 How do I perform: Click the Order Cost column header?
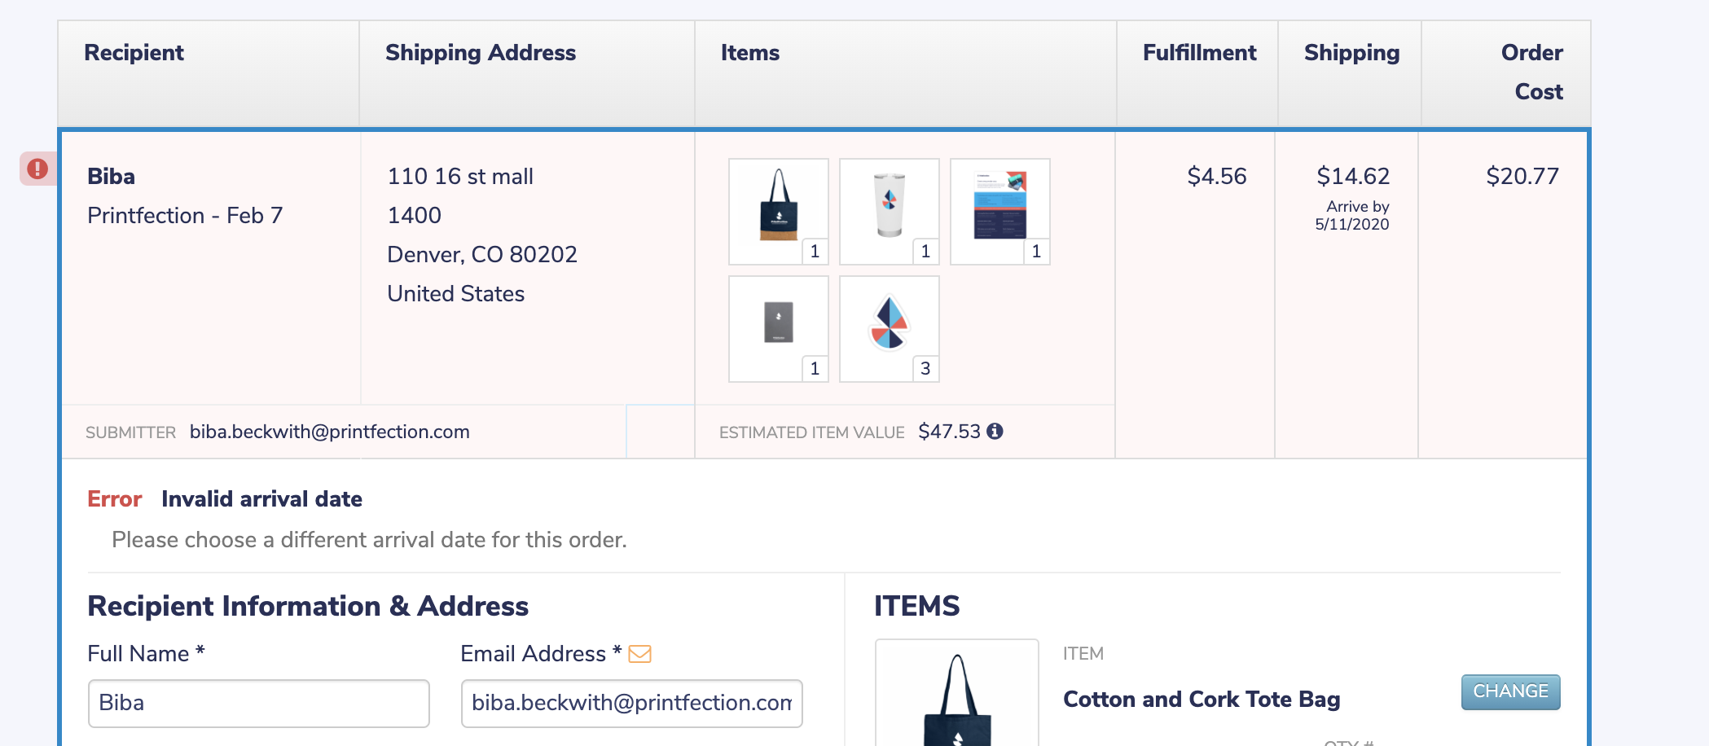click(x=1531, y=72)
